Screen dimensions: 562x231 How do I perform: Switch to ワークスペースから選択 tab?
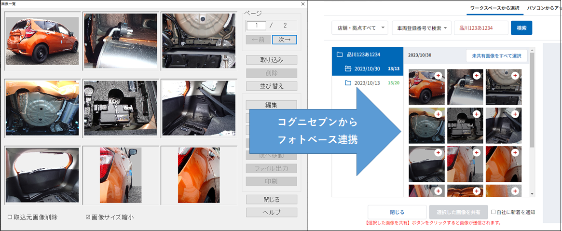[x=495, y=8]
